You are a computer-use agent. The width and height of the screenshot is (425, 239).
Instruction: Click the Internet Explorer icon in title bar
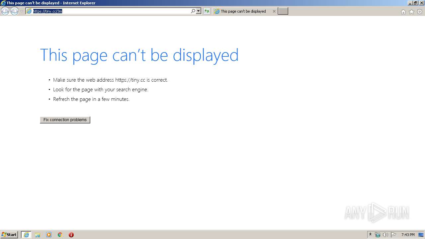click(x=3, y=3)
